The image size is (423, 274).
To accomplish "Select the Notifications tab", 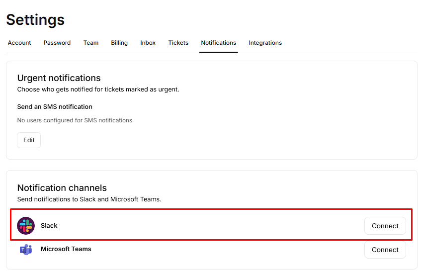I will [219, 43].
